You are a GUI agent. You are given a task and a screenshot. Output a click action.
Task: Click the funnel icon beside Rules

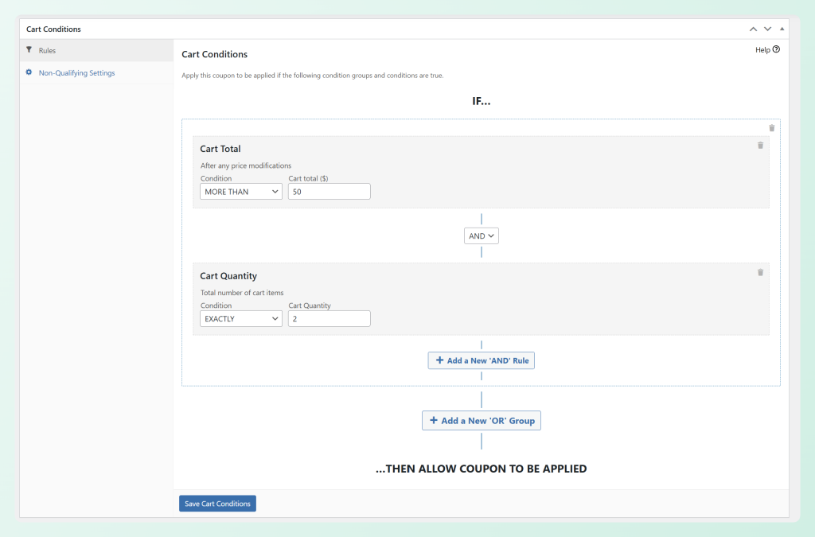click(29, 50)
